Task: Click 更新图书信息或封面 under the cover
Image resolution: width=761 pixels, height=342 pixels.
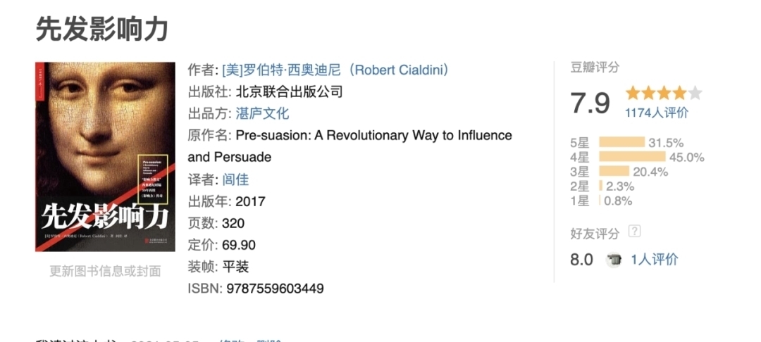Action: click(x=105, y=271)
